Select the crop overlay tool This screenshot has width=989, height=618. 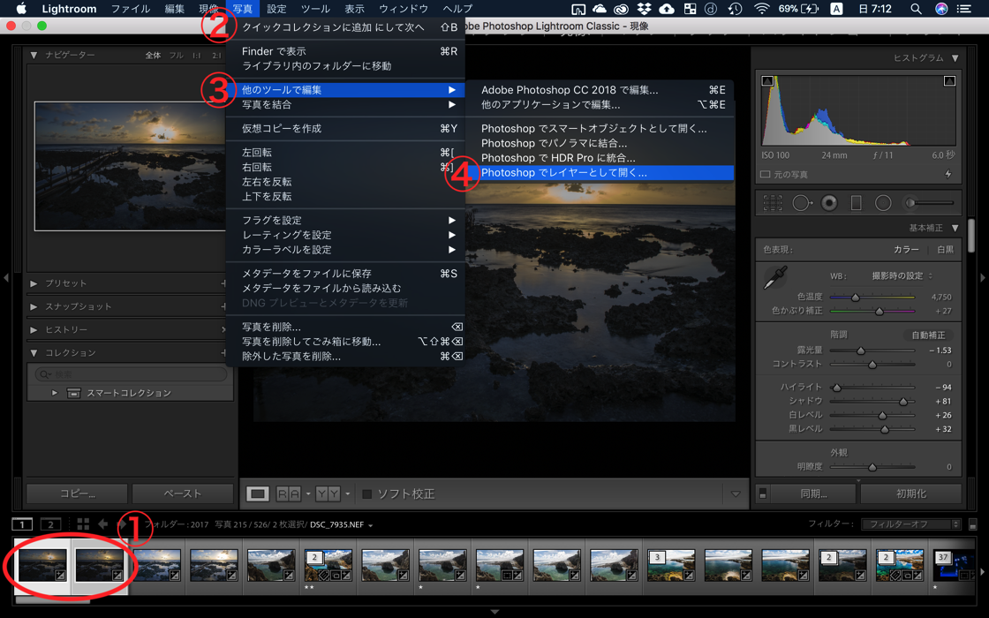773,203
